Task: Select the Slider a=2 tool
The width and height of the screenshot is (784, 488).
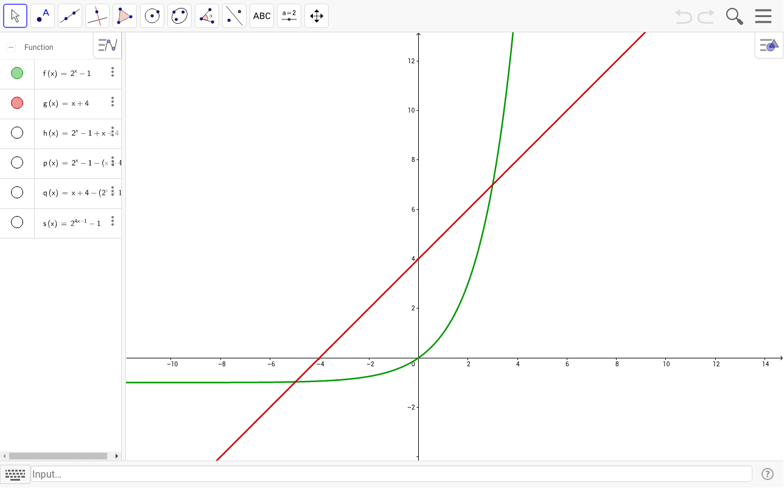Action: click(289, 16)
